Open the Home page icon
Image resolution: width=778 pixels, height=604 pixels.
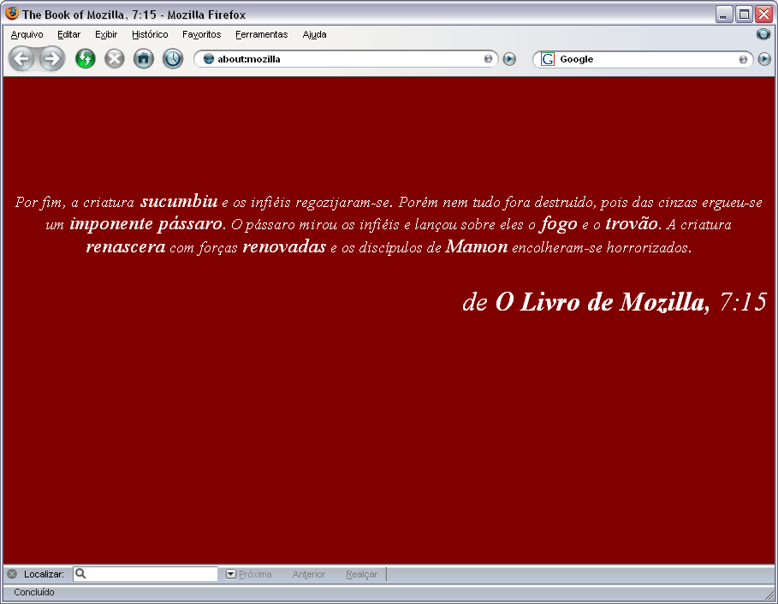144,59
